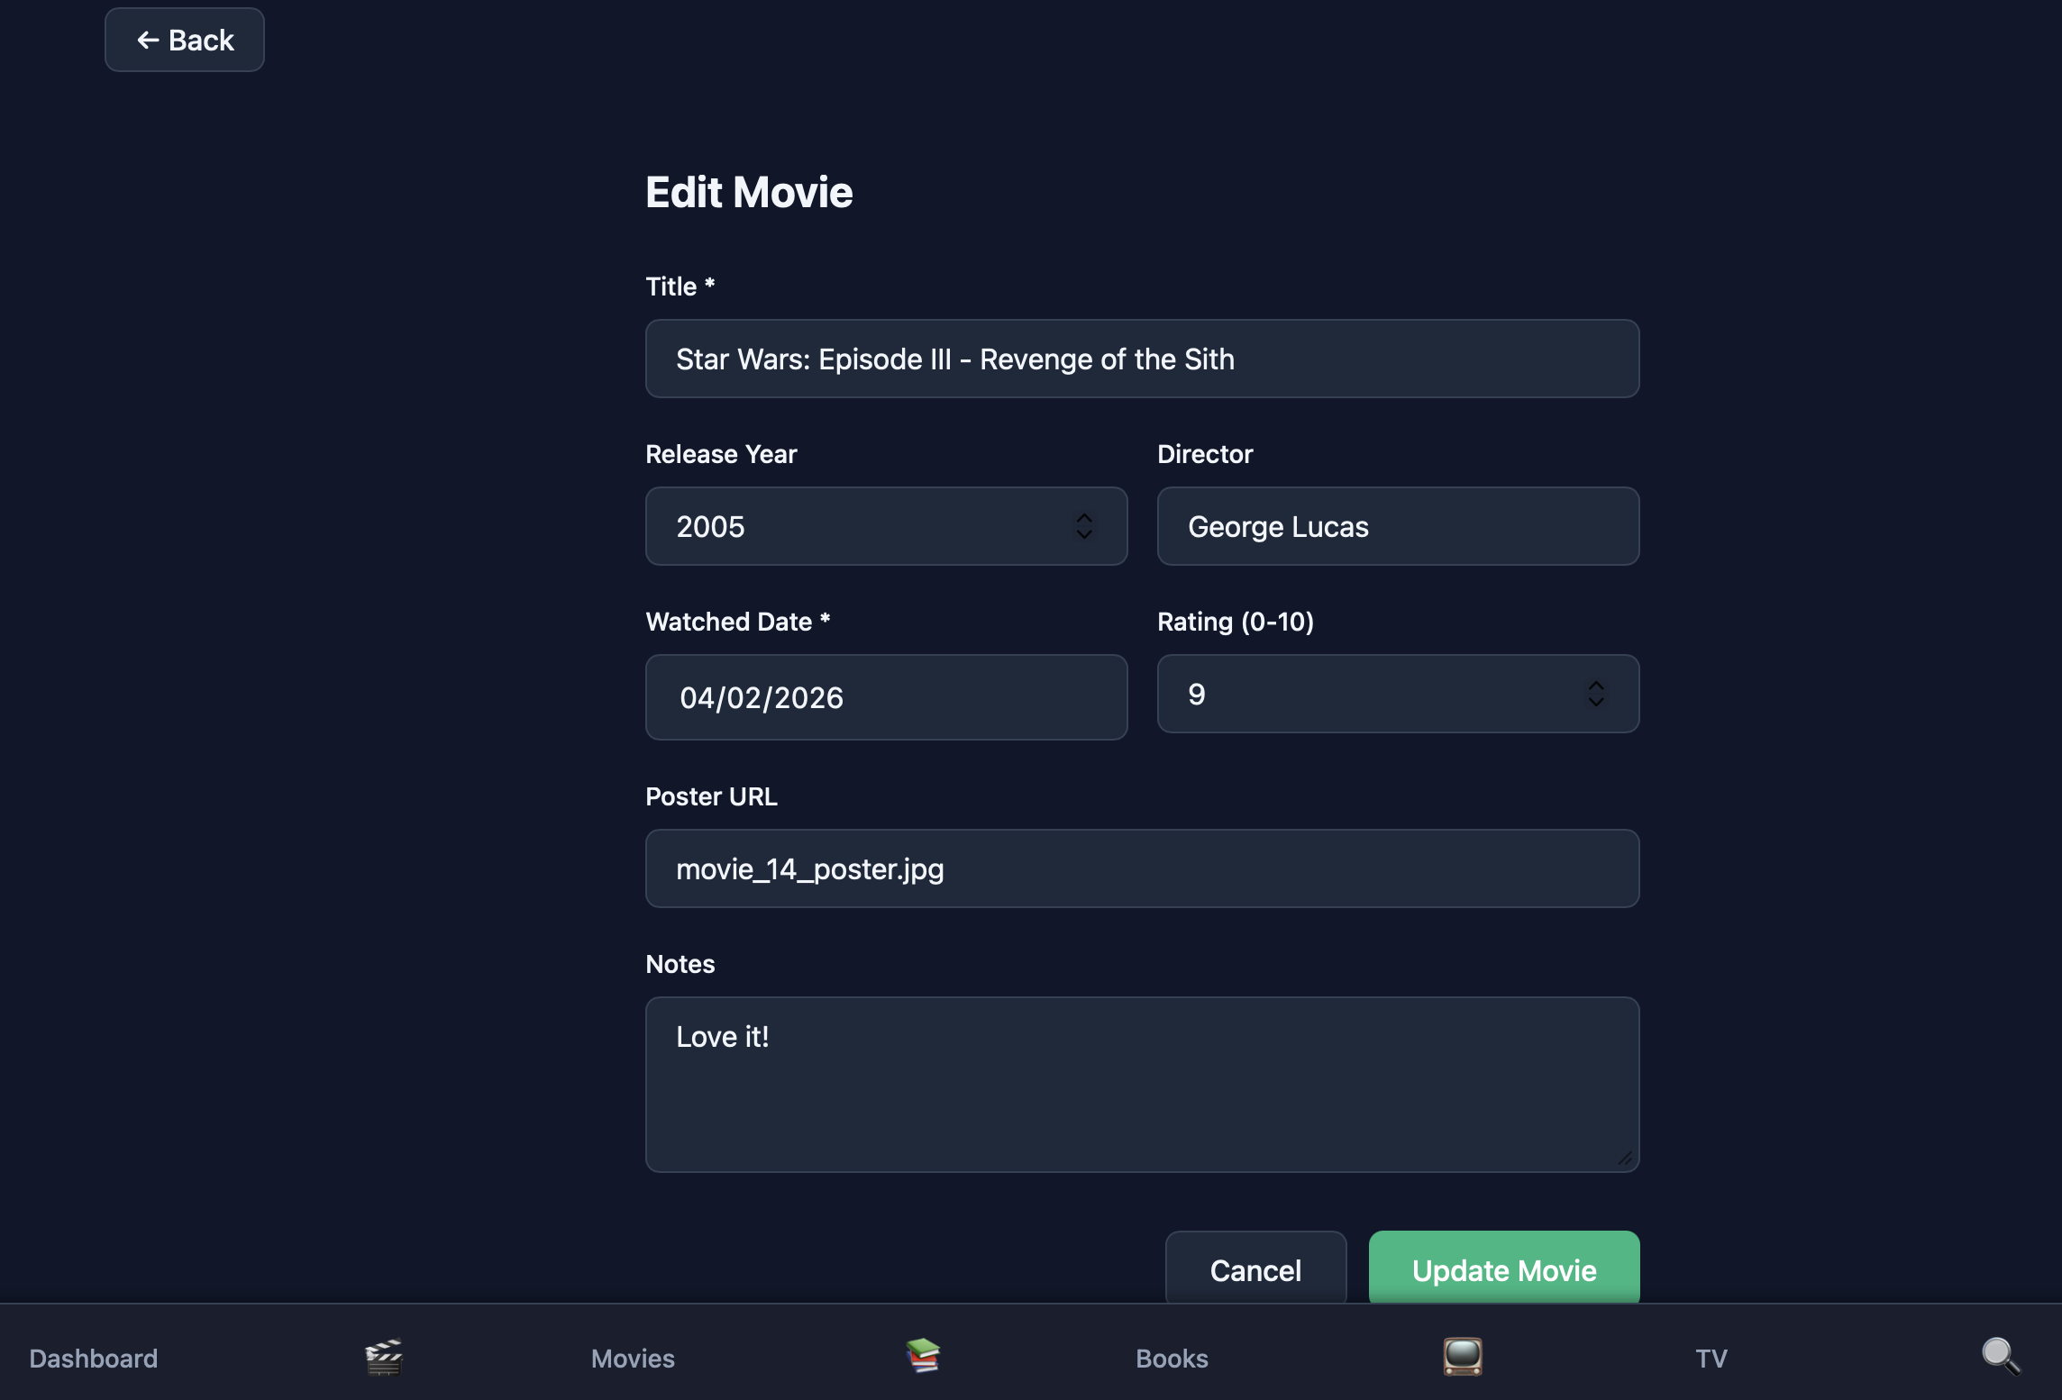Submit with the Update Movie button

[x=1503, y=1268]
